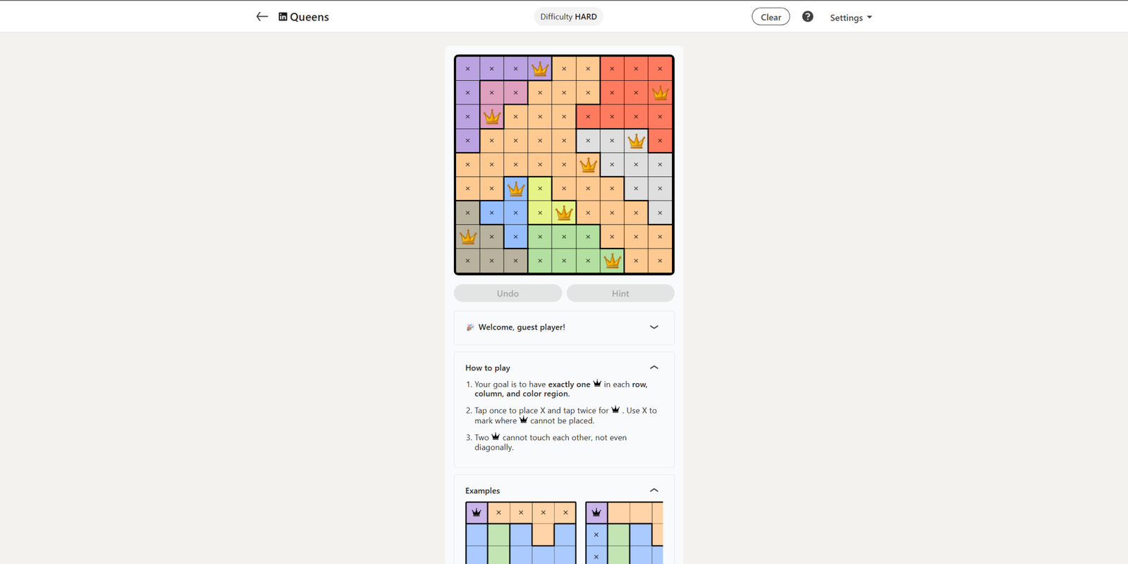The width and height of the screenshot is (1128, 564).
Task: Toggle the upper blue X cell
Action: tap(492, 213)
